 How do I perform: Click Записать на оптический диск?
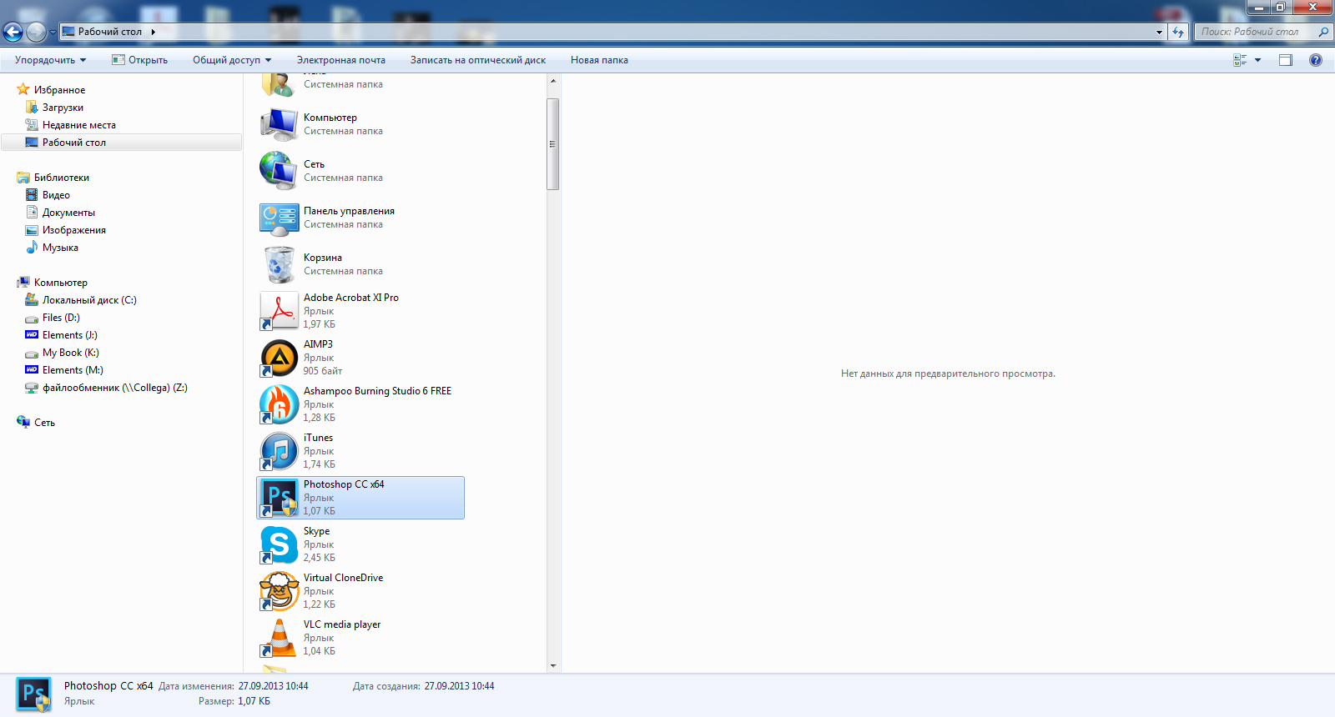[x=478, y=60]
